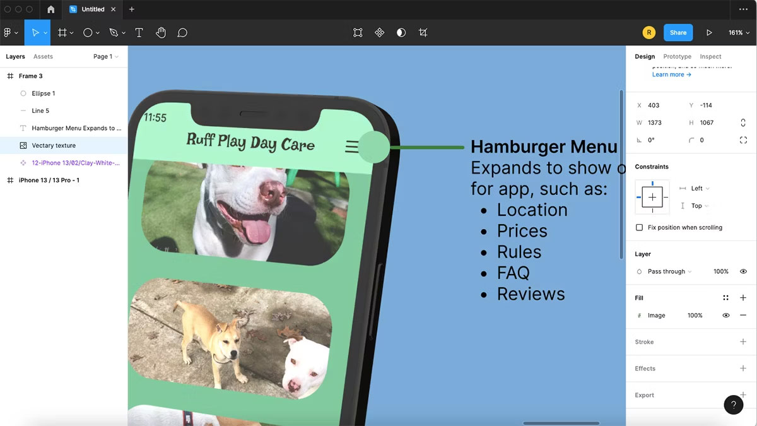This screenshot has height=426, width=757.
Task: Open shape tools dropdown arrow
Action: (x=98, y=33)
